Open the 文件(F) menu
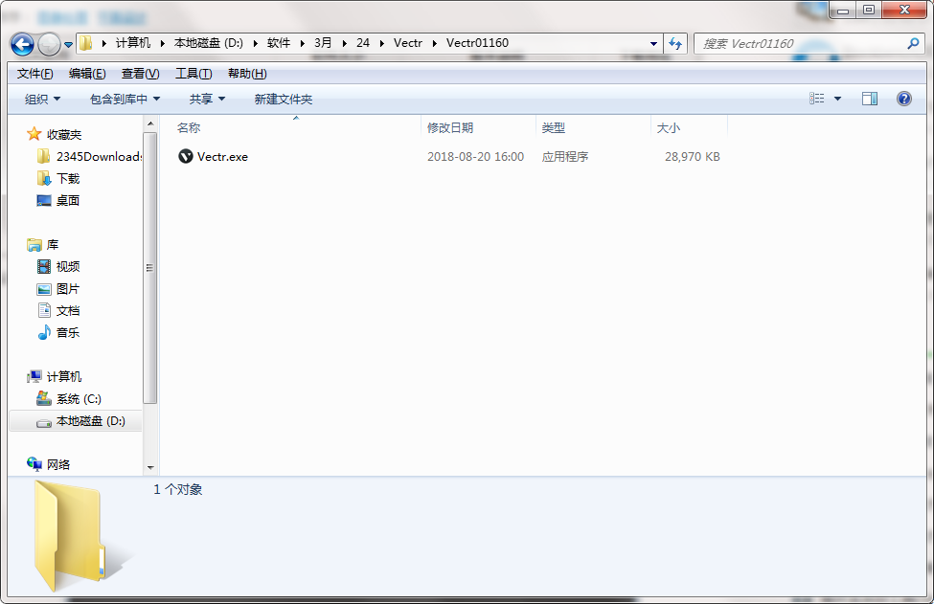This screenshot has width=934, height=604. click(x=34, y=74)
